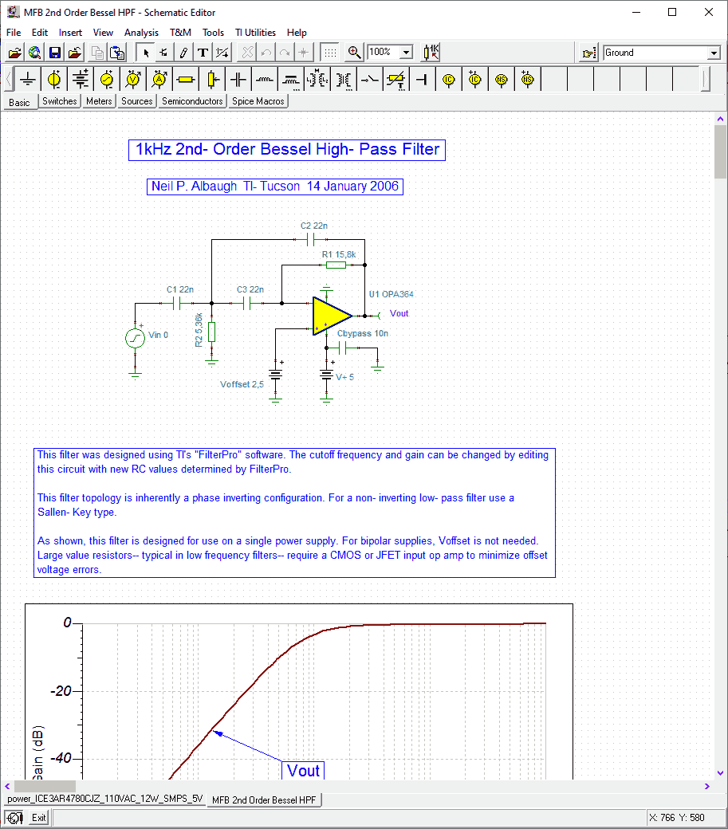Click the Save diskette icon
The image size is (728, 829).
pos(55,53)
